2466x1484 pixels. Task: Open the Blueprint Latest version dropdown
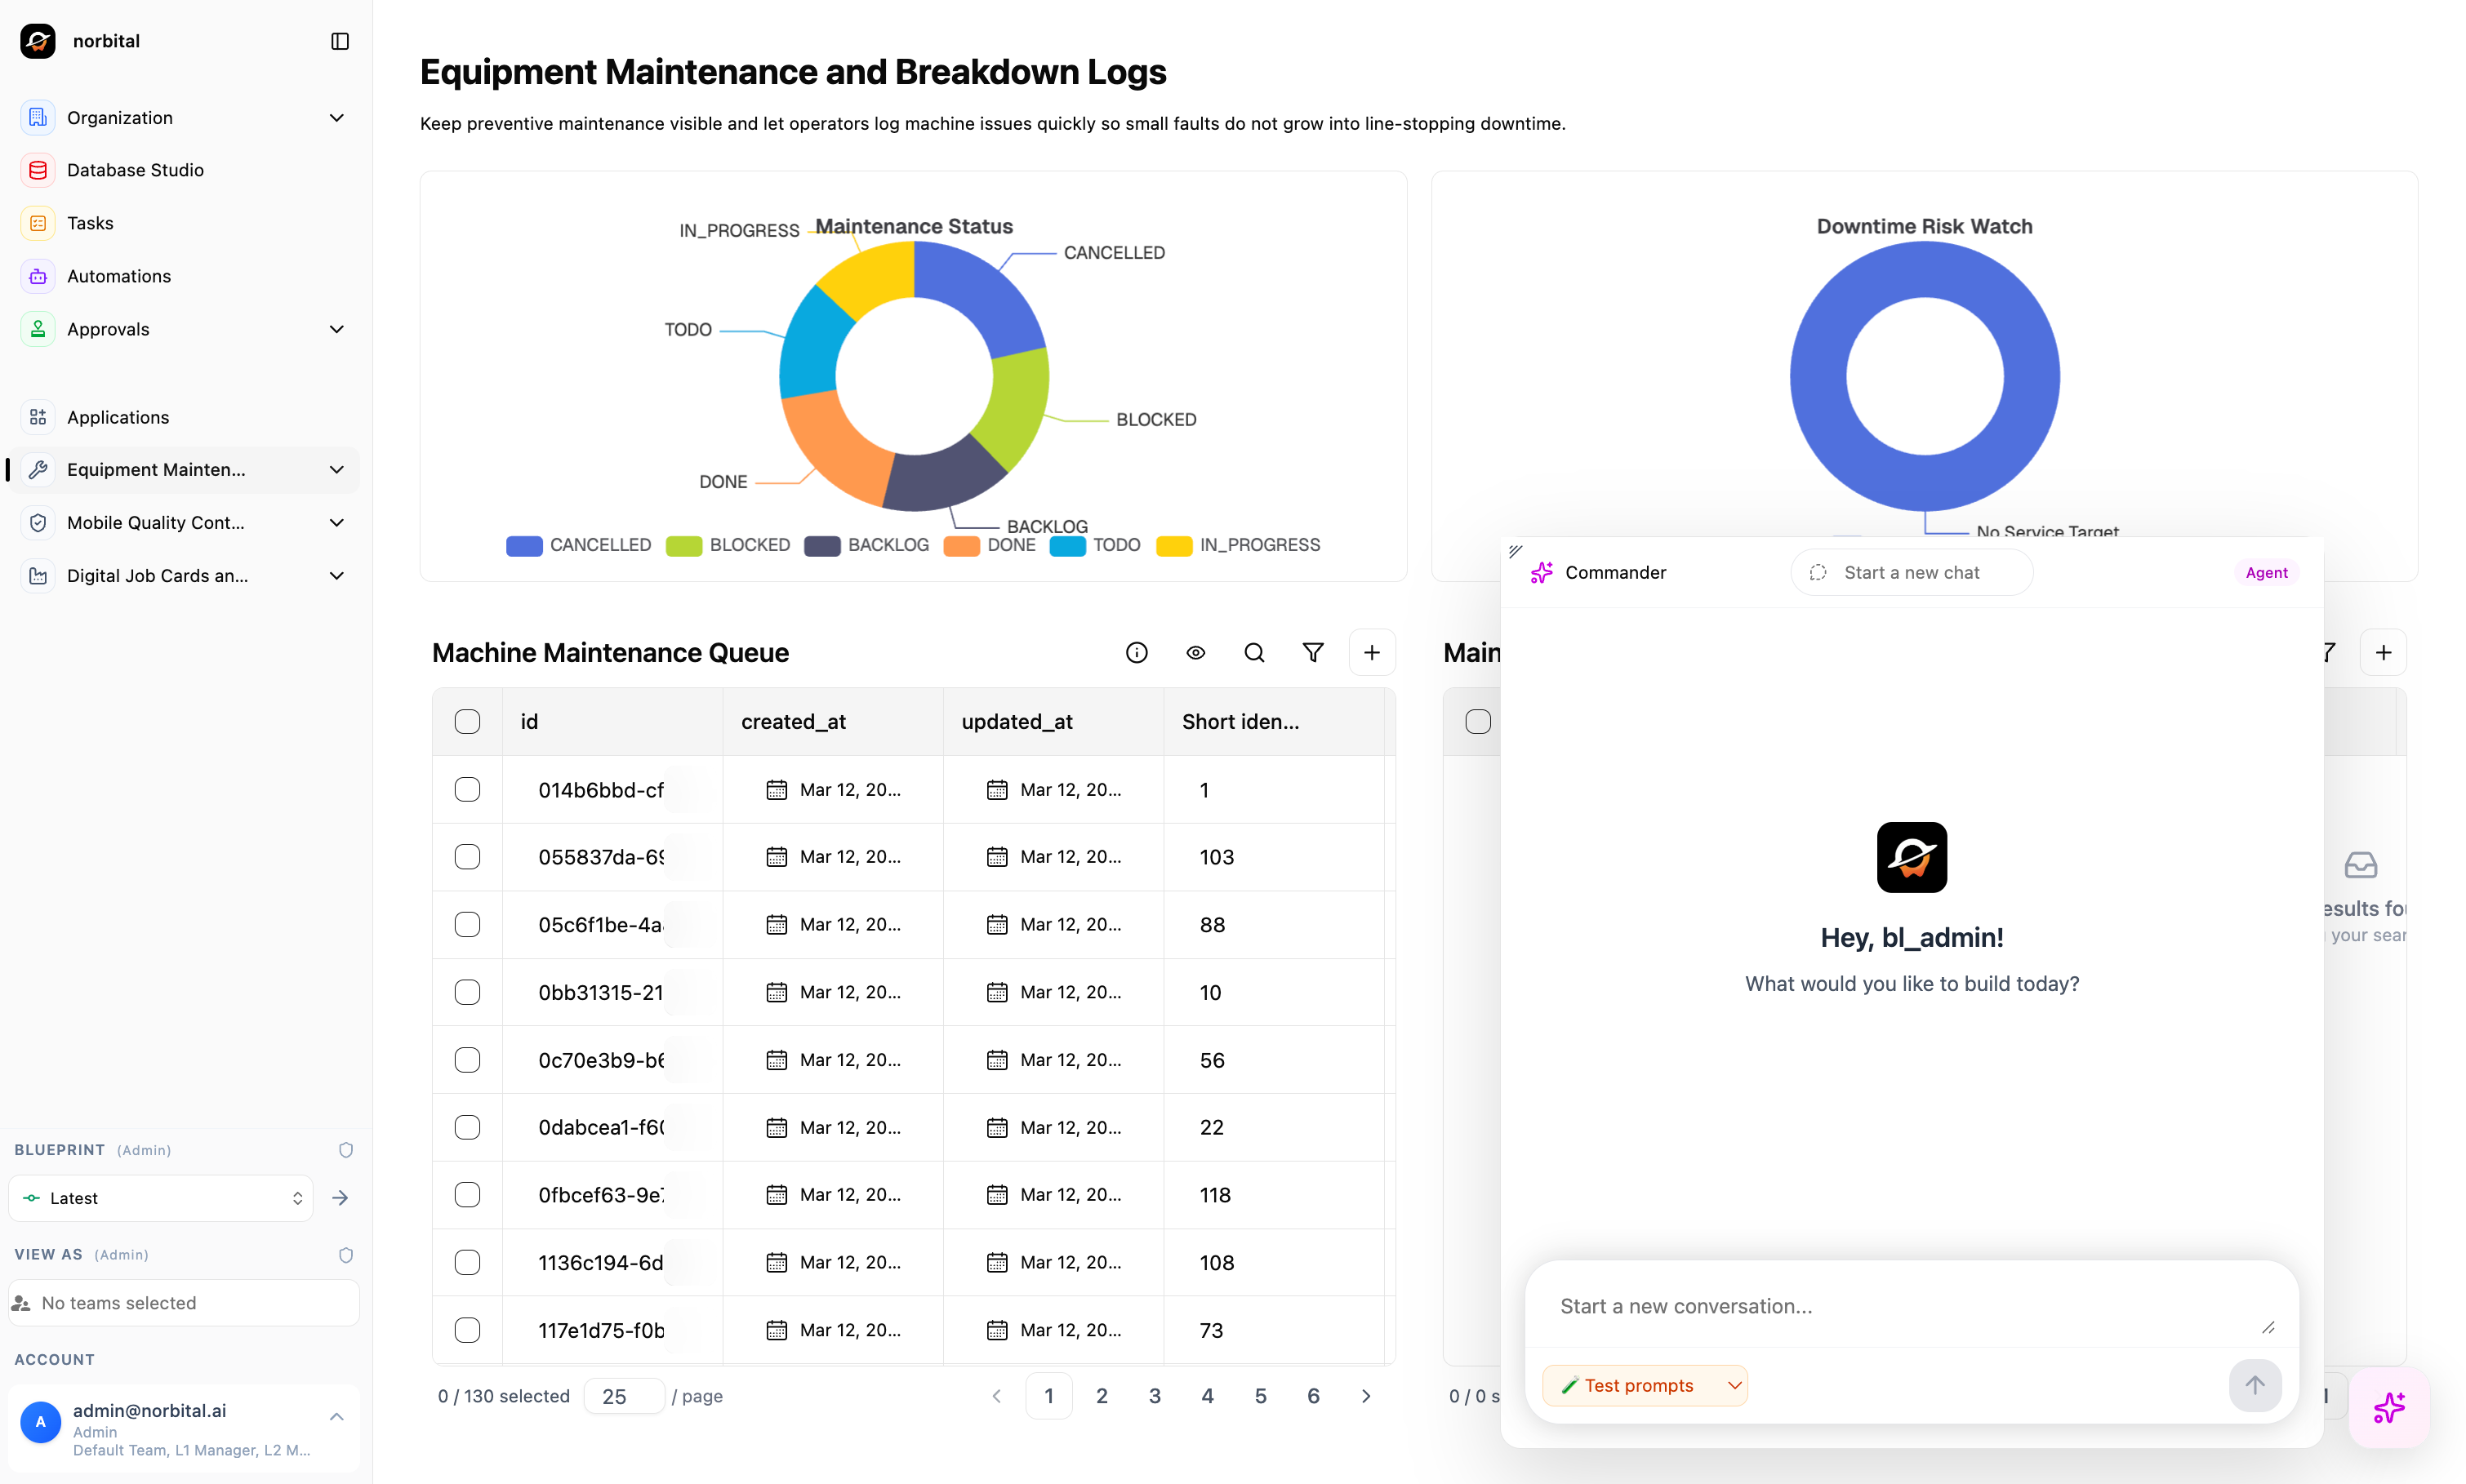click(x=160, y=1197)
